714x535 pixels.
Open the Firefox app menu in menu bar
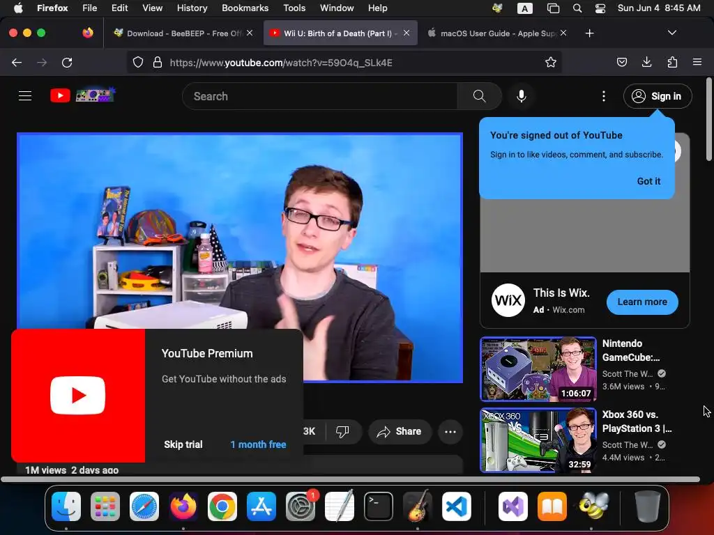[52, 8]
